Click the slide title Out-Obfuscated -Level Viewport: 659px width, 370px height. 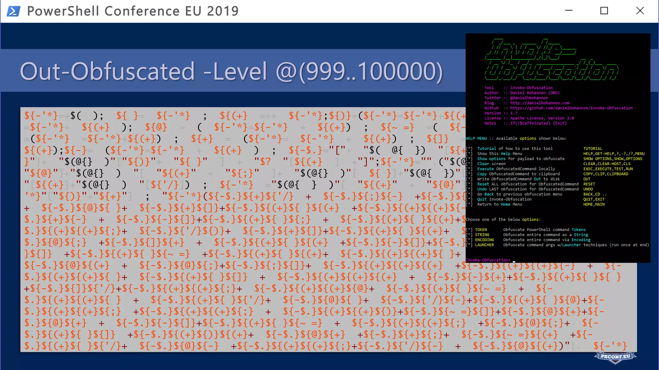[x=231, y=71]
